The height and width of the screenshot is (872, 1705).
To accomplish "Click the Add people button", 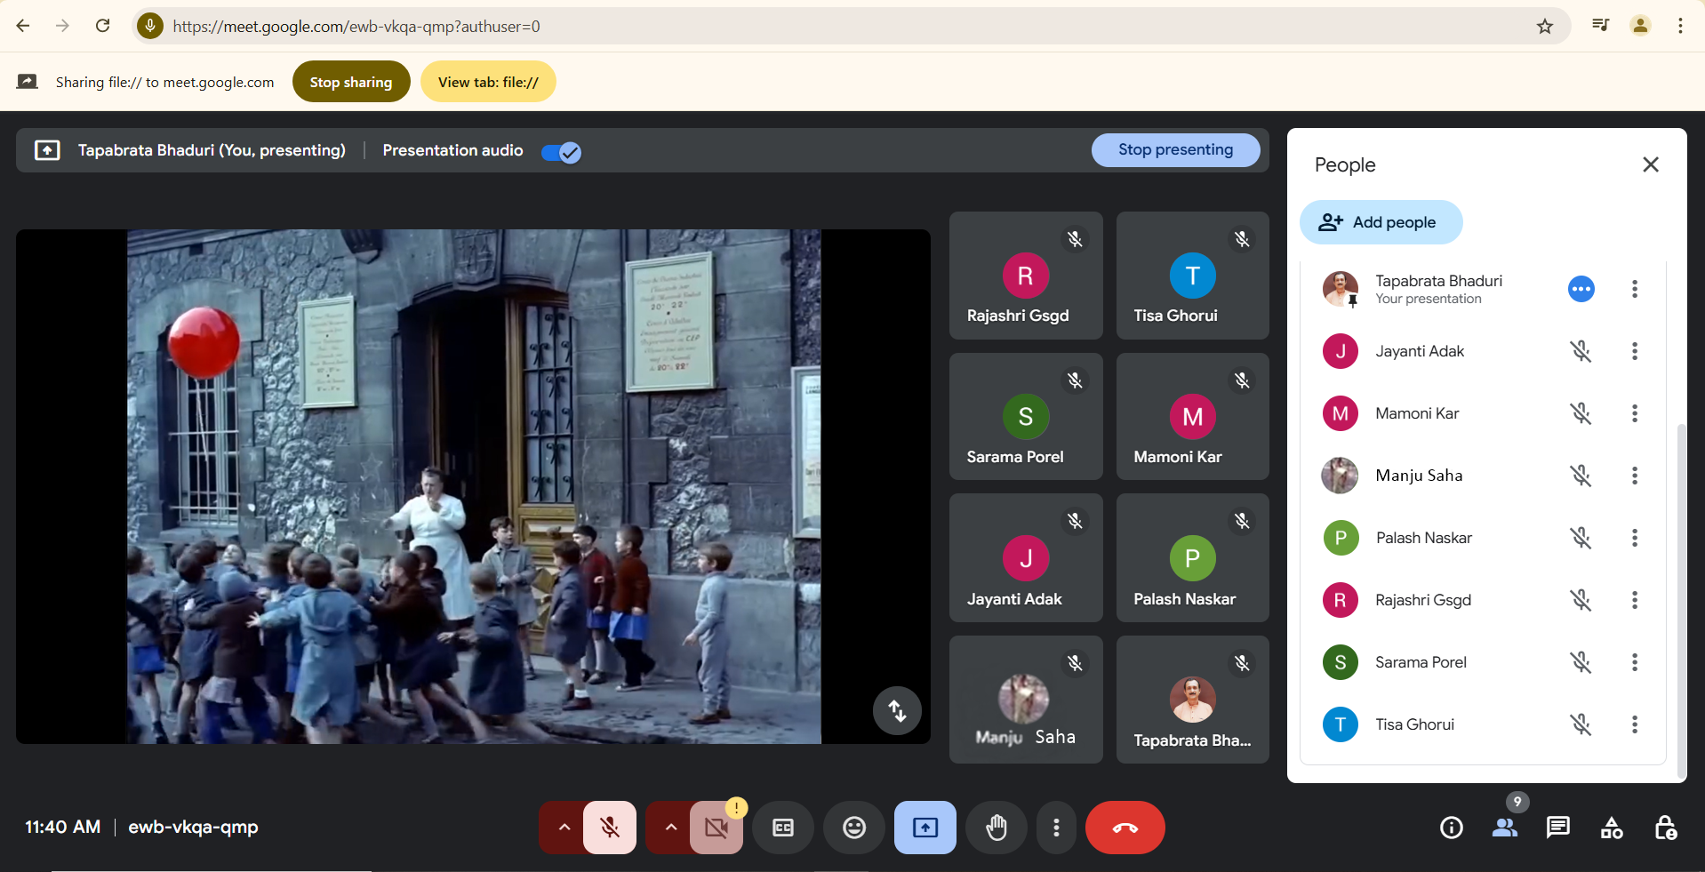I will pyautogui.click(x=1381, y=222).
